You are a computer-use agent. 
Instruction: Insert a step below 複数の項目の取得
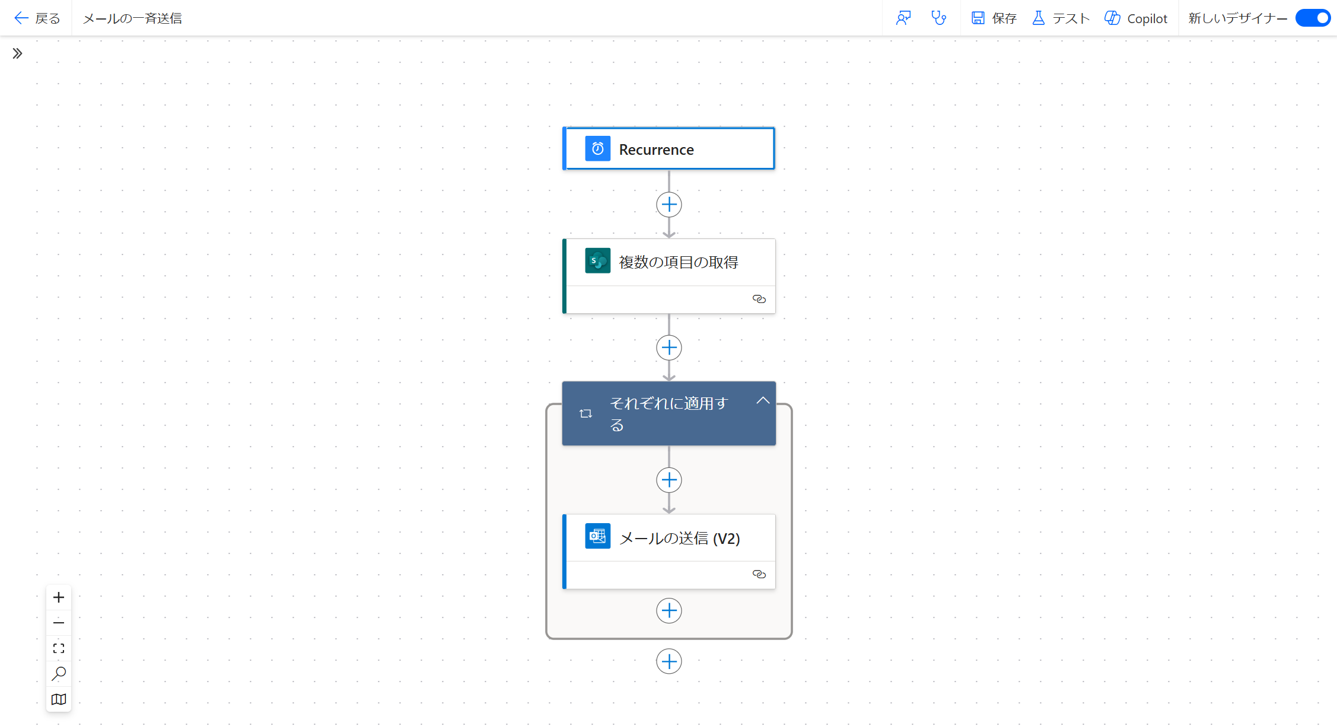[668, 348]
